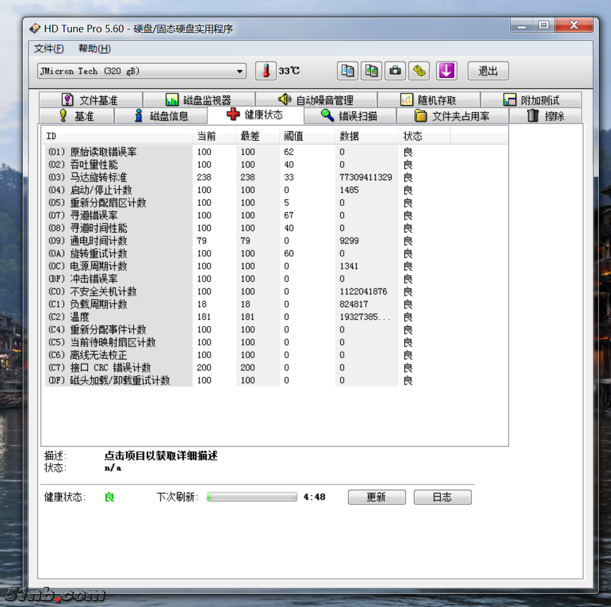
Task: Click the HD Tune Pro title bar icon
Action: [35, 29]
